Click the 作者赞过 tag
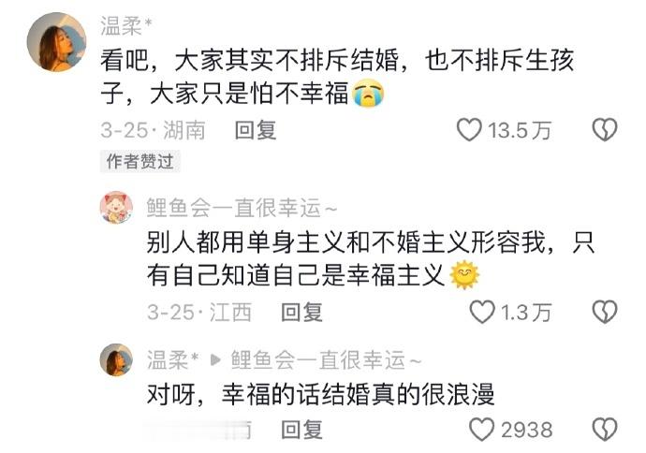The image size is (646, 453). tap(140, 161)
